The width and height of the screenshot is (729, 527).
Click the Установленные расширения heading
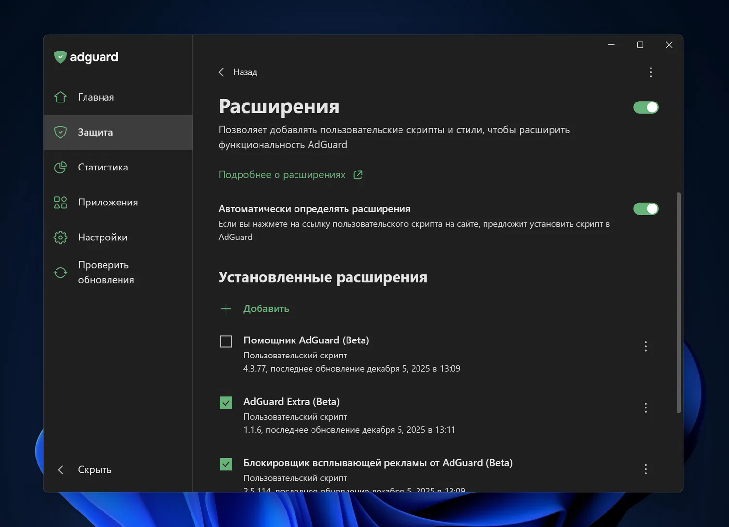[x=323, y=277]
